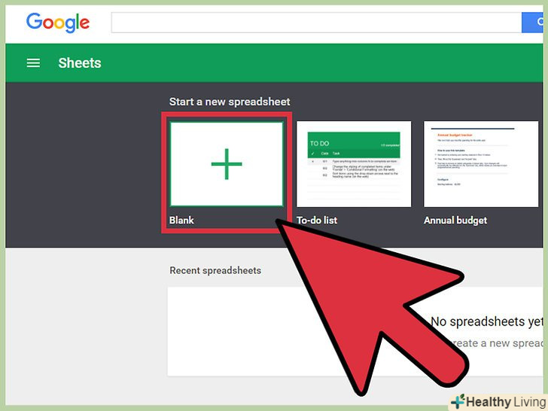This screenshot has height=411, width=548.
Task: Open the hamburger main menu
Action: (33, 63)
